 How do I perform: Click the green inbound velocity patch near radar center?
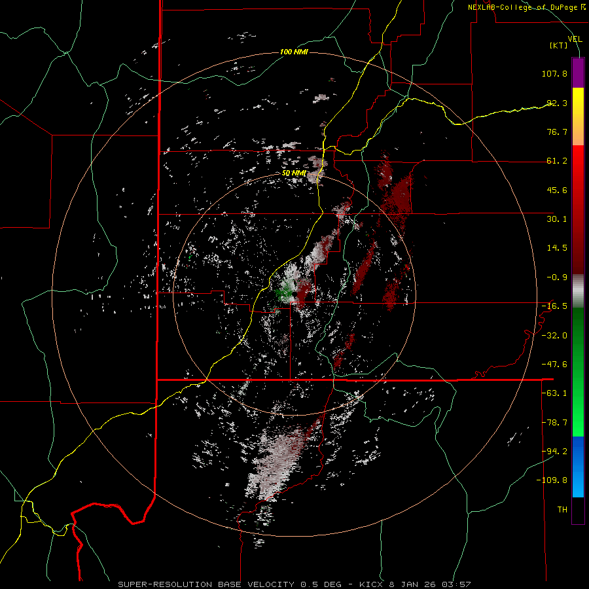(x=285, y=291)
